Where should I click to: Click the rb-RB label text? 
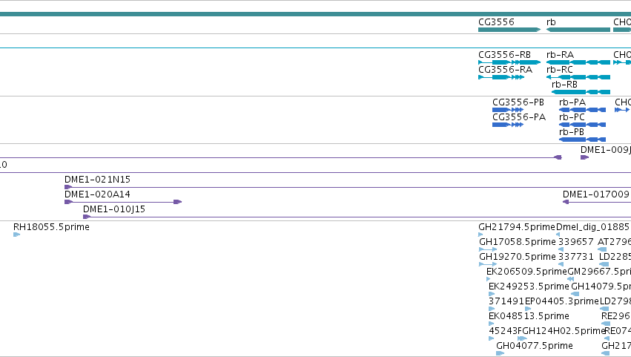point(564,84)
